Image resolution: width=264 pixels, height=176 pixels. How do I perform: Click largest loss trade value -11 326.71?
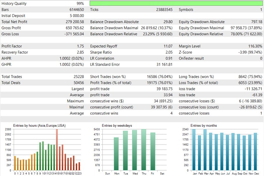tap(253, 89)
